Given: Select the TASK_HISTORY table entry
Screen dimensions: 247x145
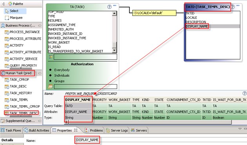Looking at the screenshot, I should 18,93.
